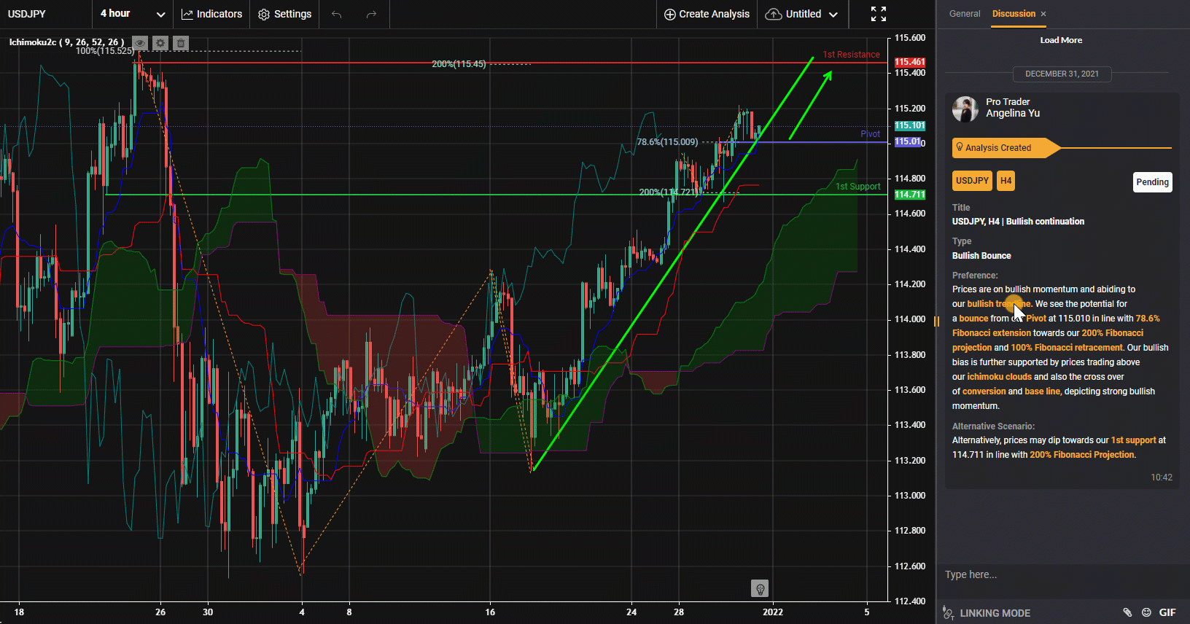Open the emoji picker
The width and height of the screenshot is (1190, 624).
tap(1146, 612)
